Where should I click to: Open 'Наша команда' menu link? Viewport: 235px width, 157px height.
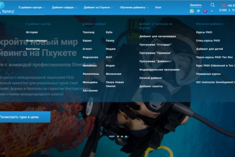[36, 41]
